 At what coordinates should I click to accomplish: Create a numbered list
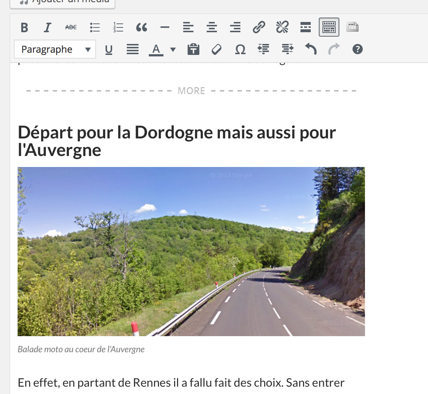tap(118, 27)
